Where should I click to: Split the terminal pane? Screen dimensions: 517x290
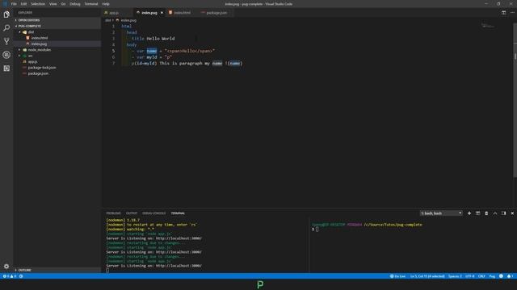click(477, 213)
